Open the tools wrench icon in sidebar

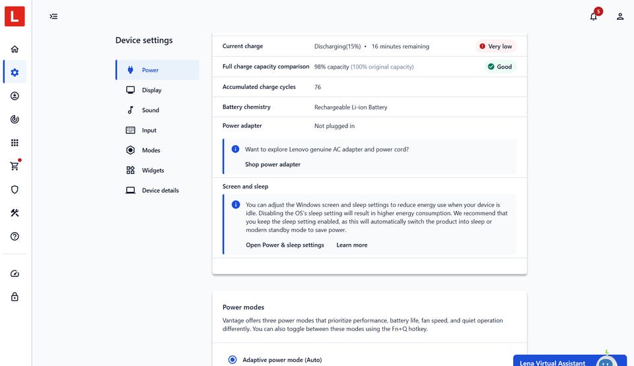click(15, 213)
